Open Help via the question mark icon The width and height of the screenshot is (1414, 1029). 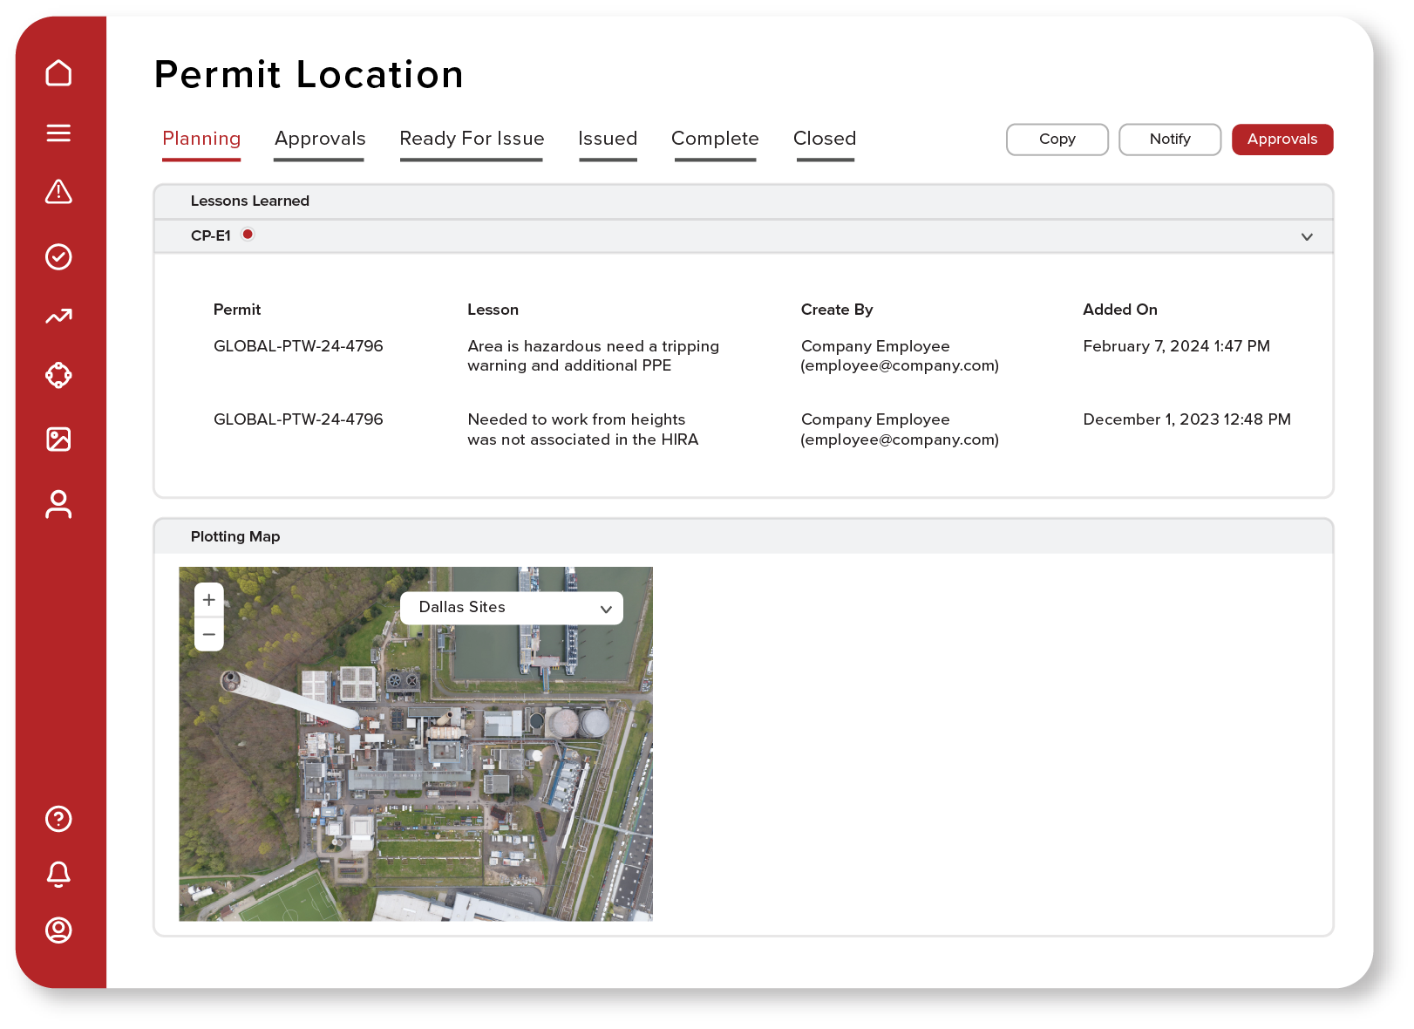(58, 819)
